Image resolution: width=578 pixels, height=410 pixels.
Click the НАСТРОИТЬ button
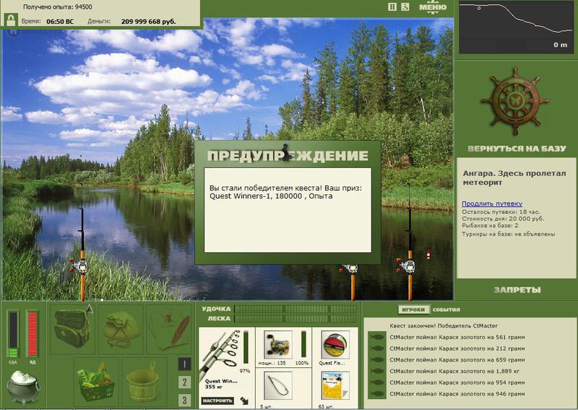click(x=217, y=401)
